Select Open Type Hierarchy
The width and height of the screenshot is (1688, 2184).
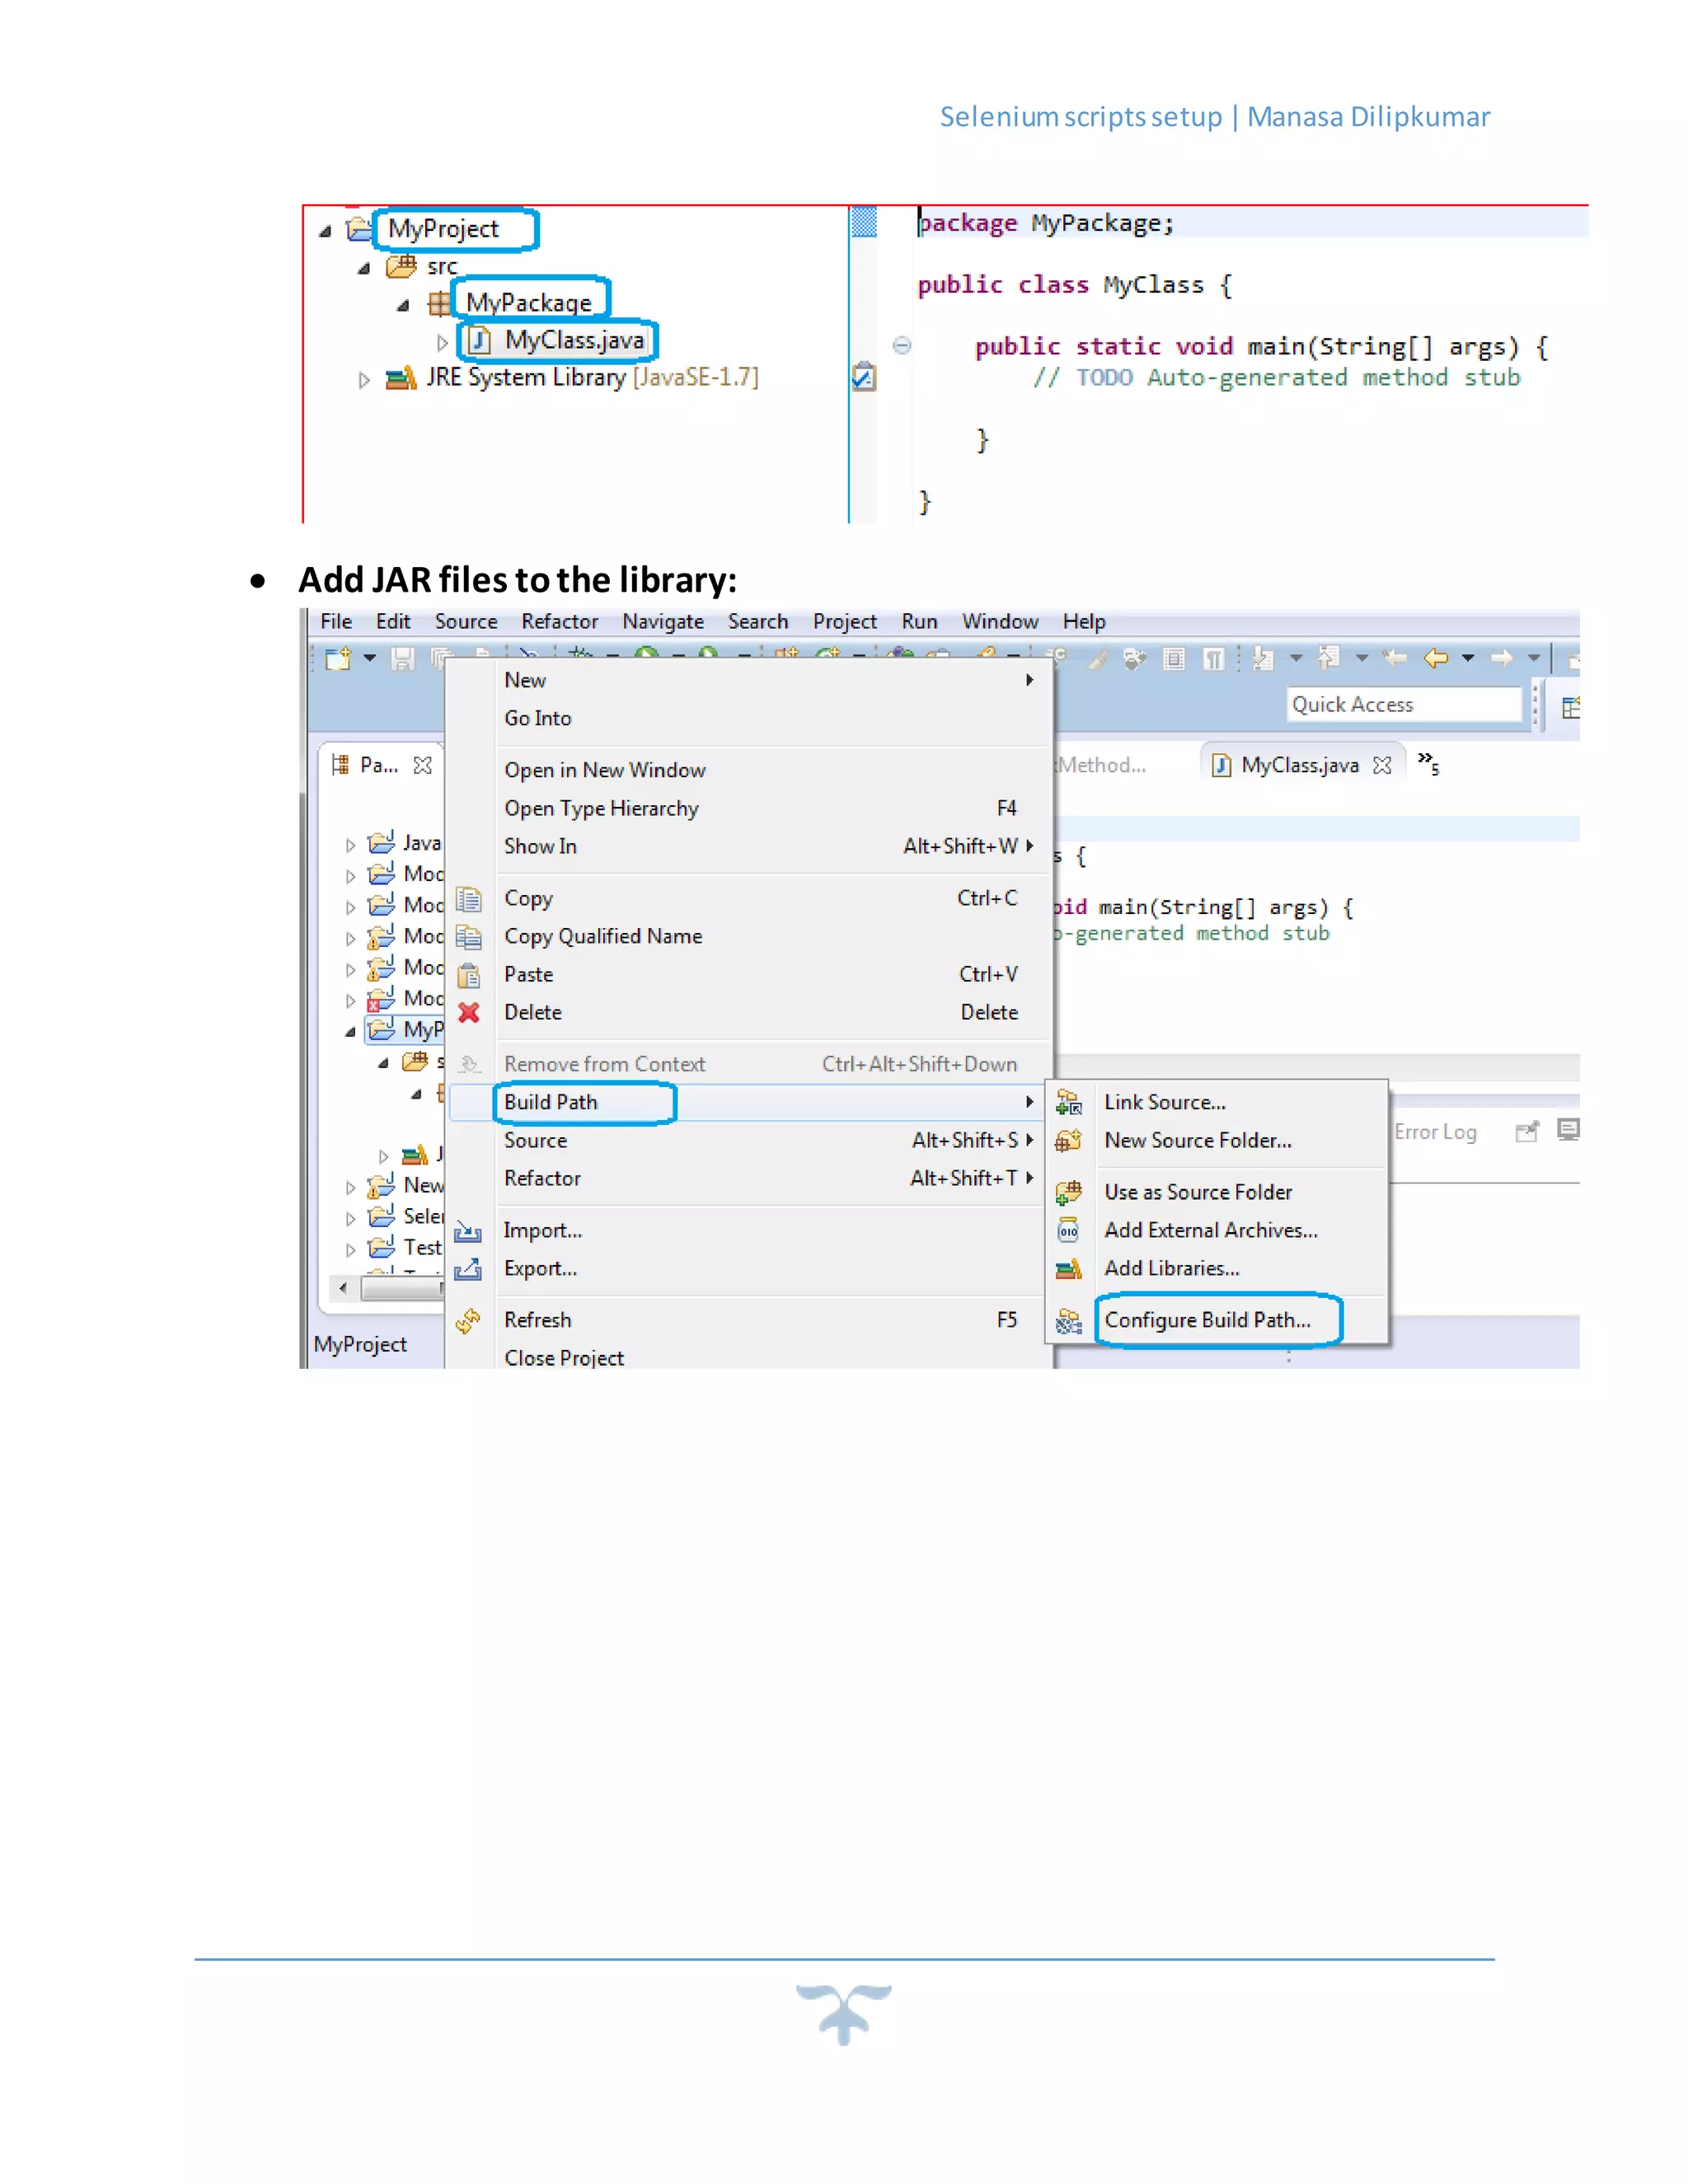coord(750,808)
